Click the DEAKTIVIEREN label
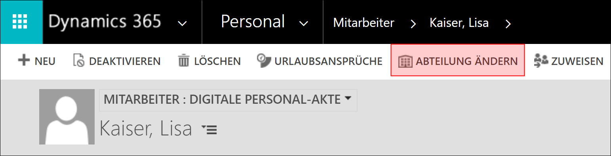 click(125, 61)
